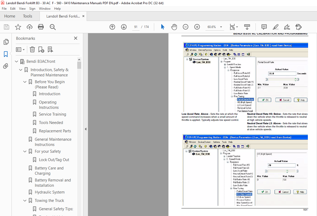Open the Service Training bookmark
Screen dimensions: 317x216
[52, 114]
